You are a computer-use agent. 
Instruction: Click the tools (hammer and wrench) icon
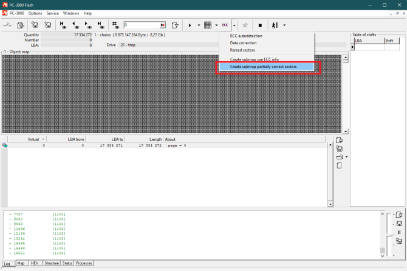(245, 25)
